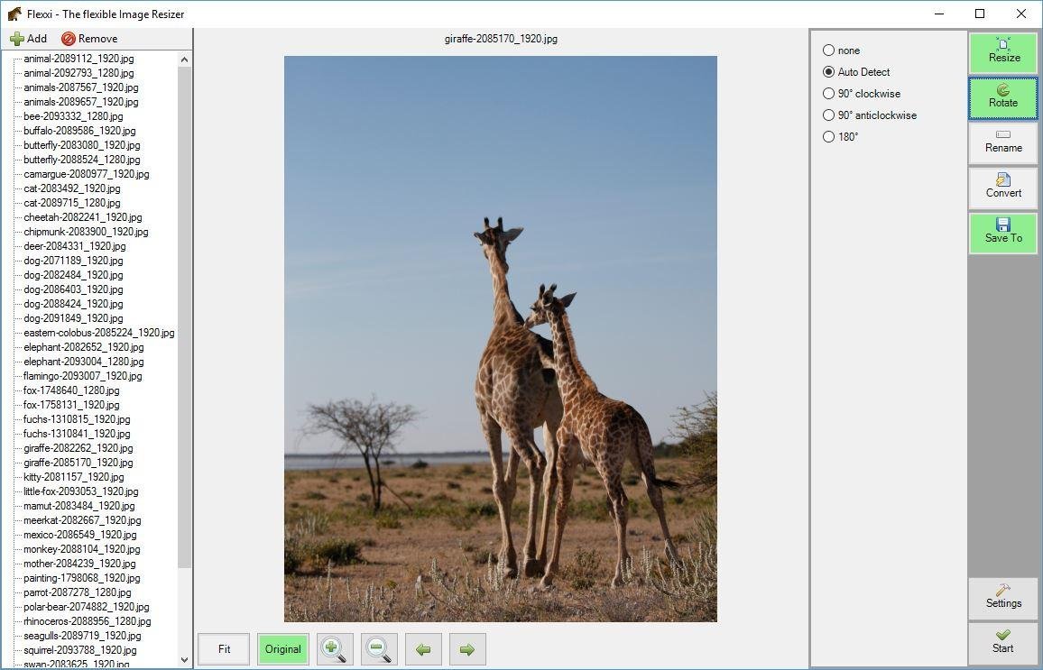The height and width of the screenshot is (670, 1043).
Task: Select elephant-2082652_1920.jpg in the list
Action: pos(84,347)
